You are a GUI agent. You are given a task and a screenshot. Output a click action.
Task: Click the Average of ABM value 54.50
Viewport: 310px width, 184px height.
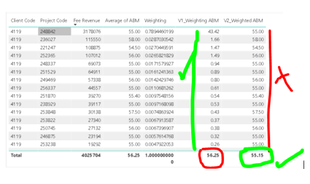pos(134,48)
